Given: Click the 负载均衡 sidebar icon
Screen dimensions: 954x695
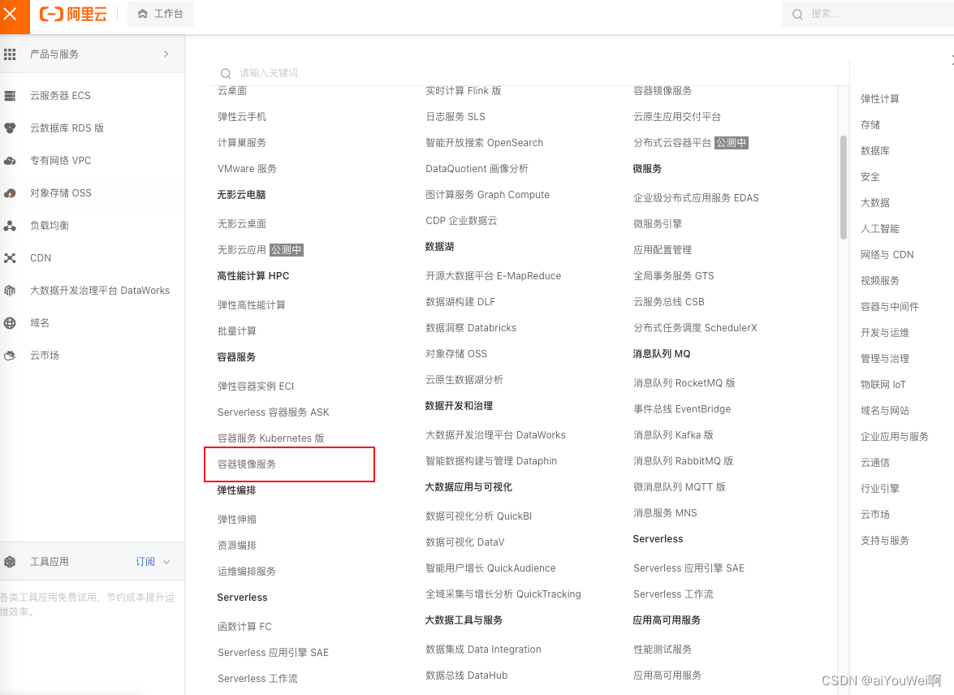Looking at the screenshot, I should coord(10,226).
